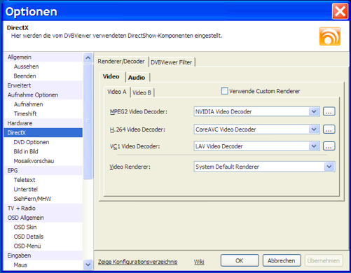Expand the Video Renderer dropdown
Image resolution: width=351 pixels, height=273 pixels.
pos(329,167)
